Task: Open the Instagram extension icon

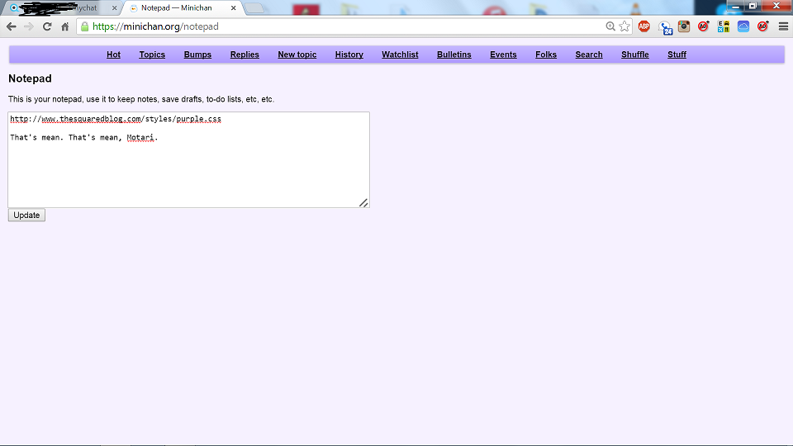Action: click(x=684, y=26)
